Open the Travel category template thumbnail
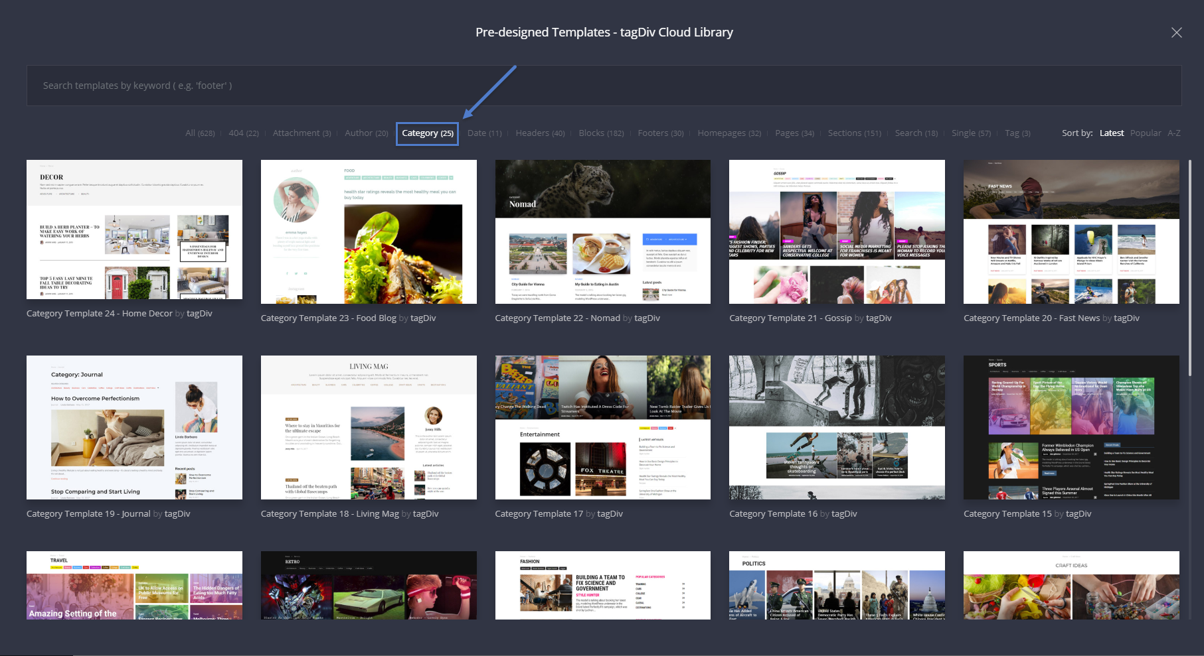Viewport: 1204px width, 656px height. tap(134, 585)
